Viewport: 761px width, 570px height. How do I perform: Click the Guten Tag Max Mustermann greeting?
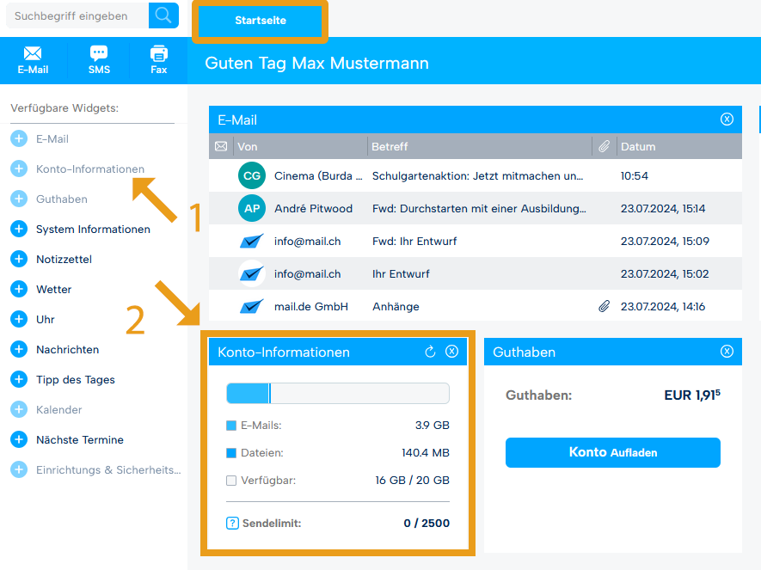click(x=317, y=63)
